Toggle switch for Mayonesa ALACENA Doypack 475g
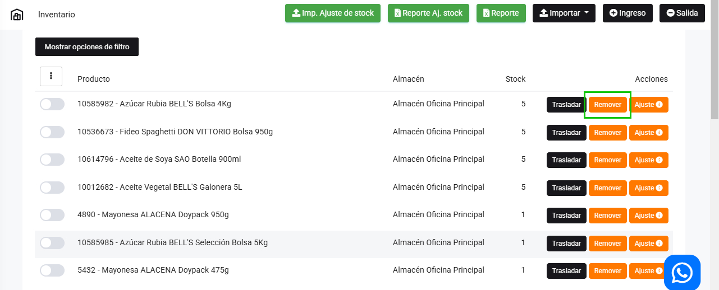719x290 pixels. (x=52, y=270)
